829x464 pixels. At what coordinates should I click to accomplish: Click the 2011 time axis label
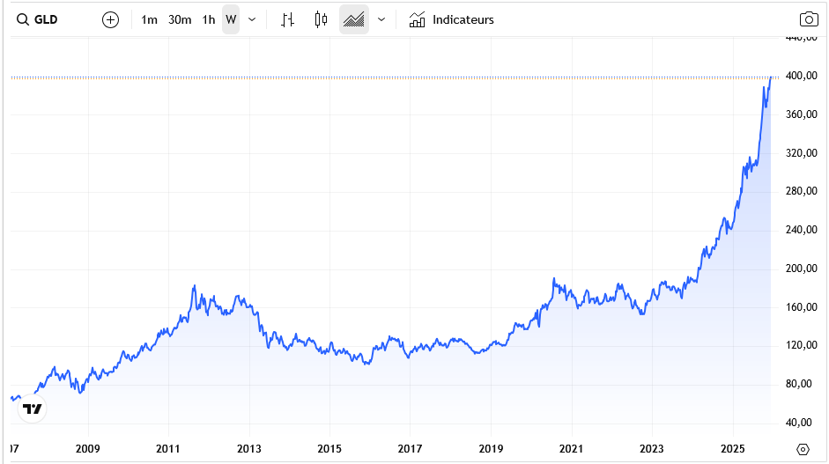pyautogui.click(x=168, y=449)
